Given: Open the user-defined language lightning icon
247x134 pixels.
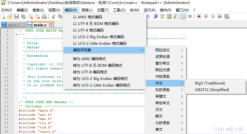Looking at the screenshot, I should click(162, 17).
